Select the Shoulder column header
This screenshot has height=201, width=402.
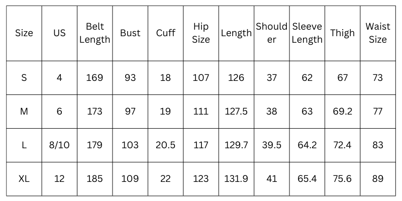tap(271, 33)
